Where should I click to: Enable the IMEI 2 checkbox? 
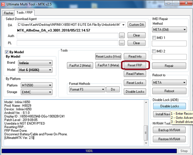(154, 51)
